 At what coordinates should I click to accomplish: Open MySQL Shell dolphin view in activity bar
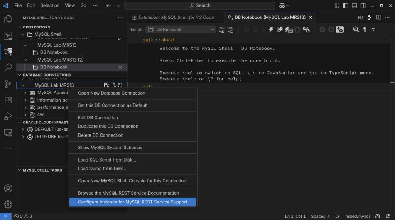click(8, 52)
